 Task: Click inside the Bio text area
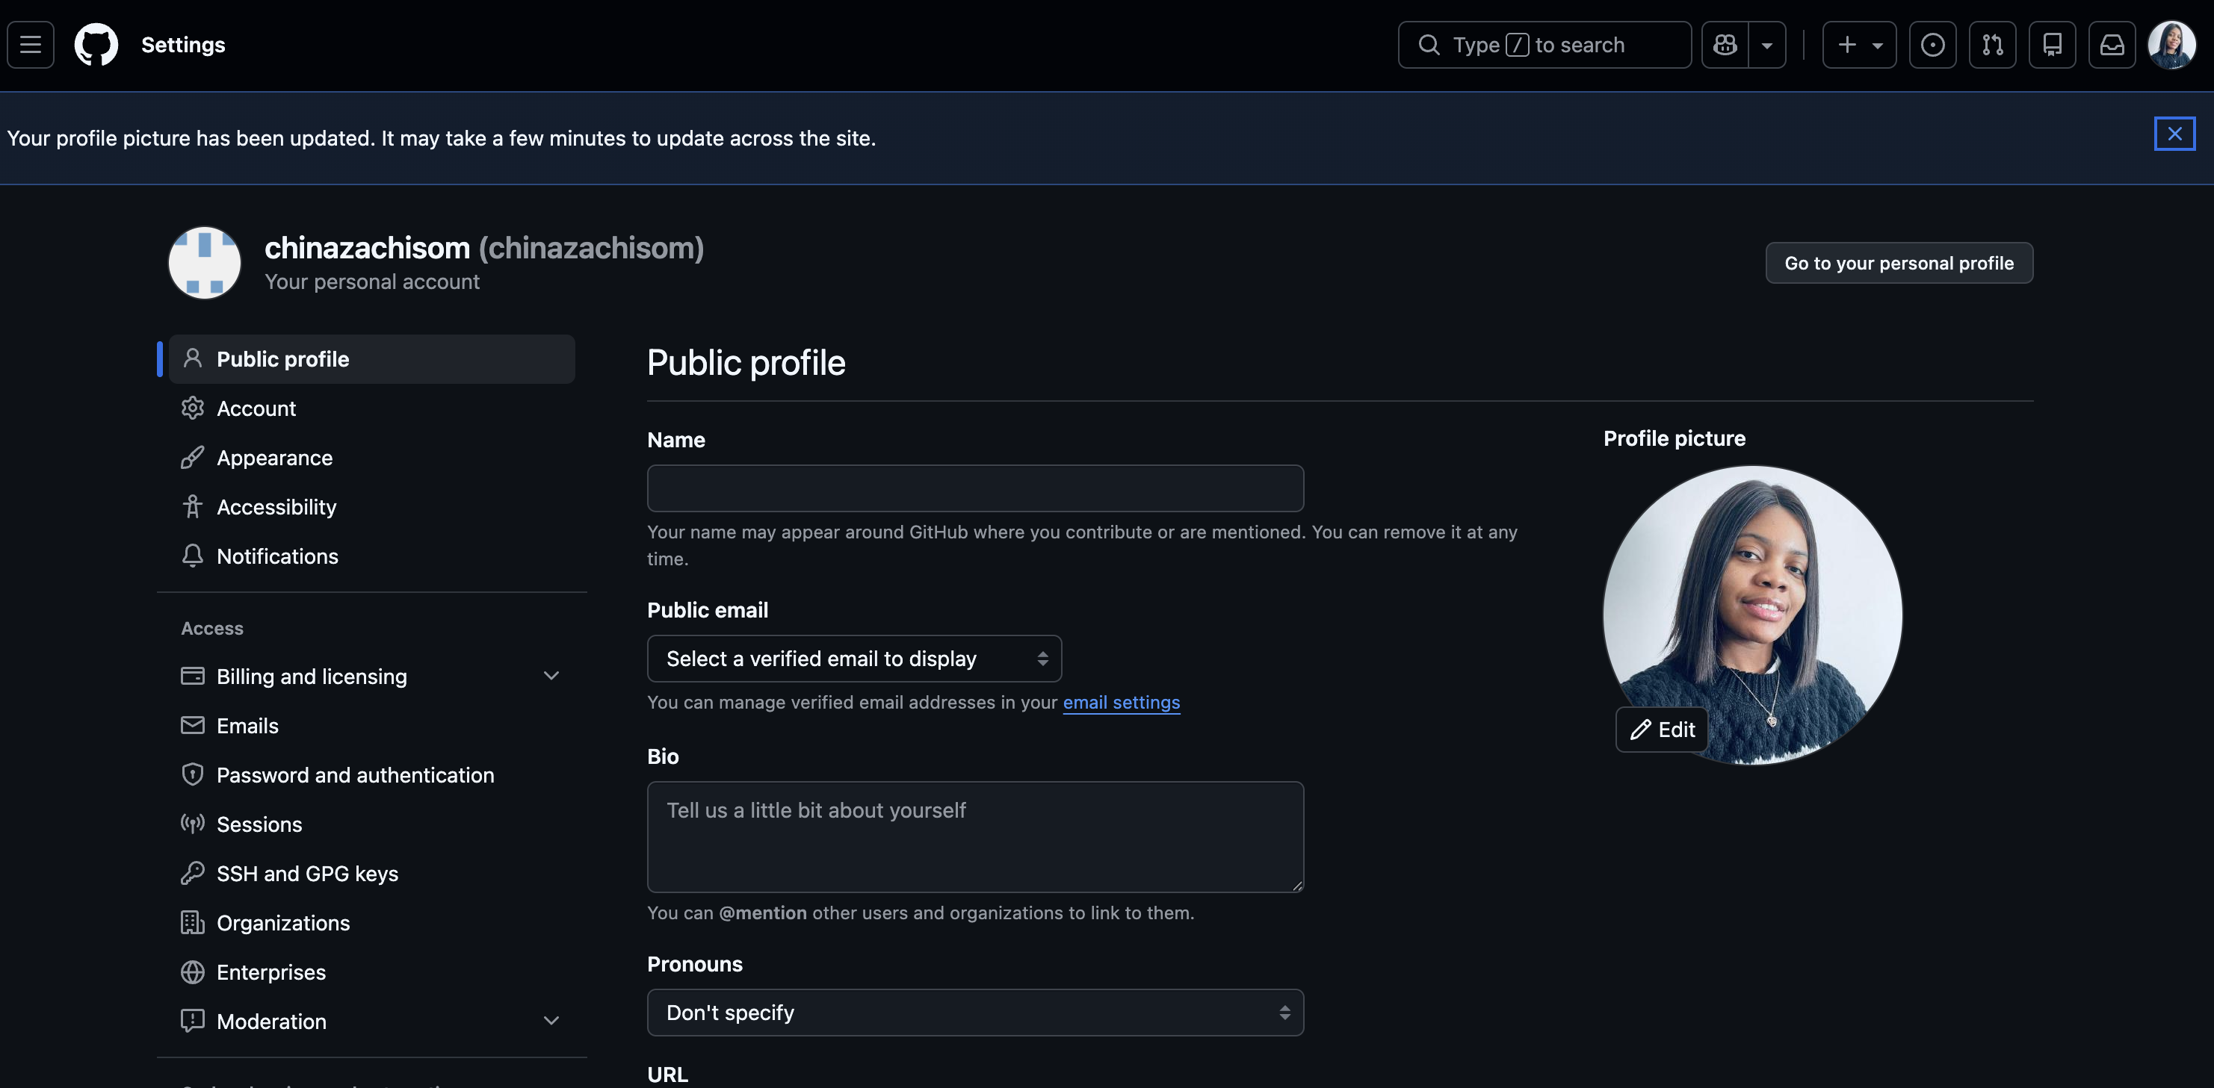974,836
